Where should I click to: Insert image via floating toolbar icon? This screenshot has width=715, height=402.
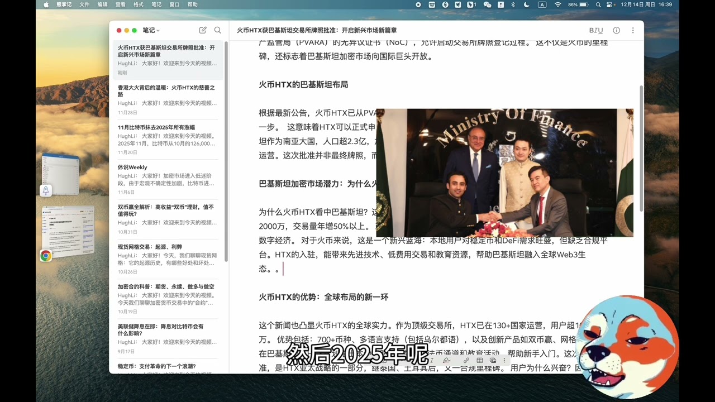pyautogui.click(x=493, y=360)
